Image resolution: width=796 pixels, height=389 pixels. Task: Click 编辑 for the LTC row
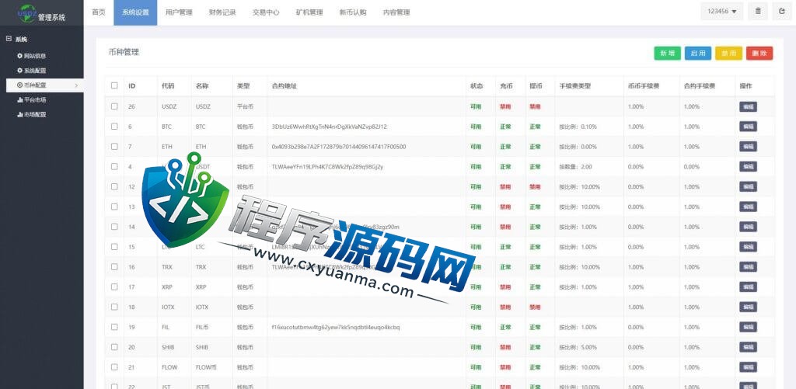(x=748, y=246)
